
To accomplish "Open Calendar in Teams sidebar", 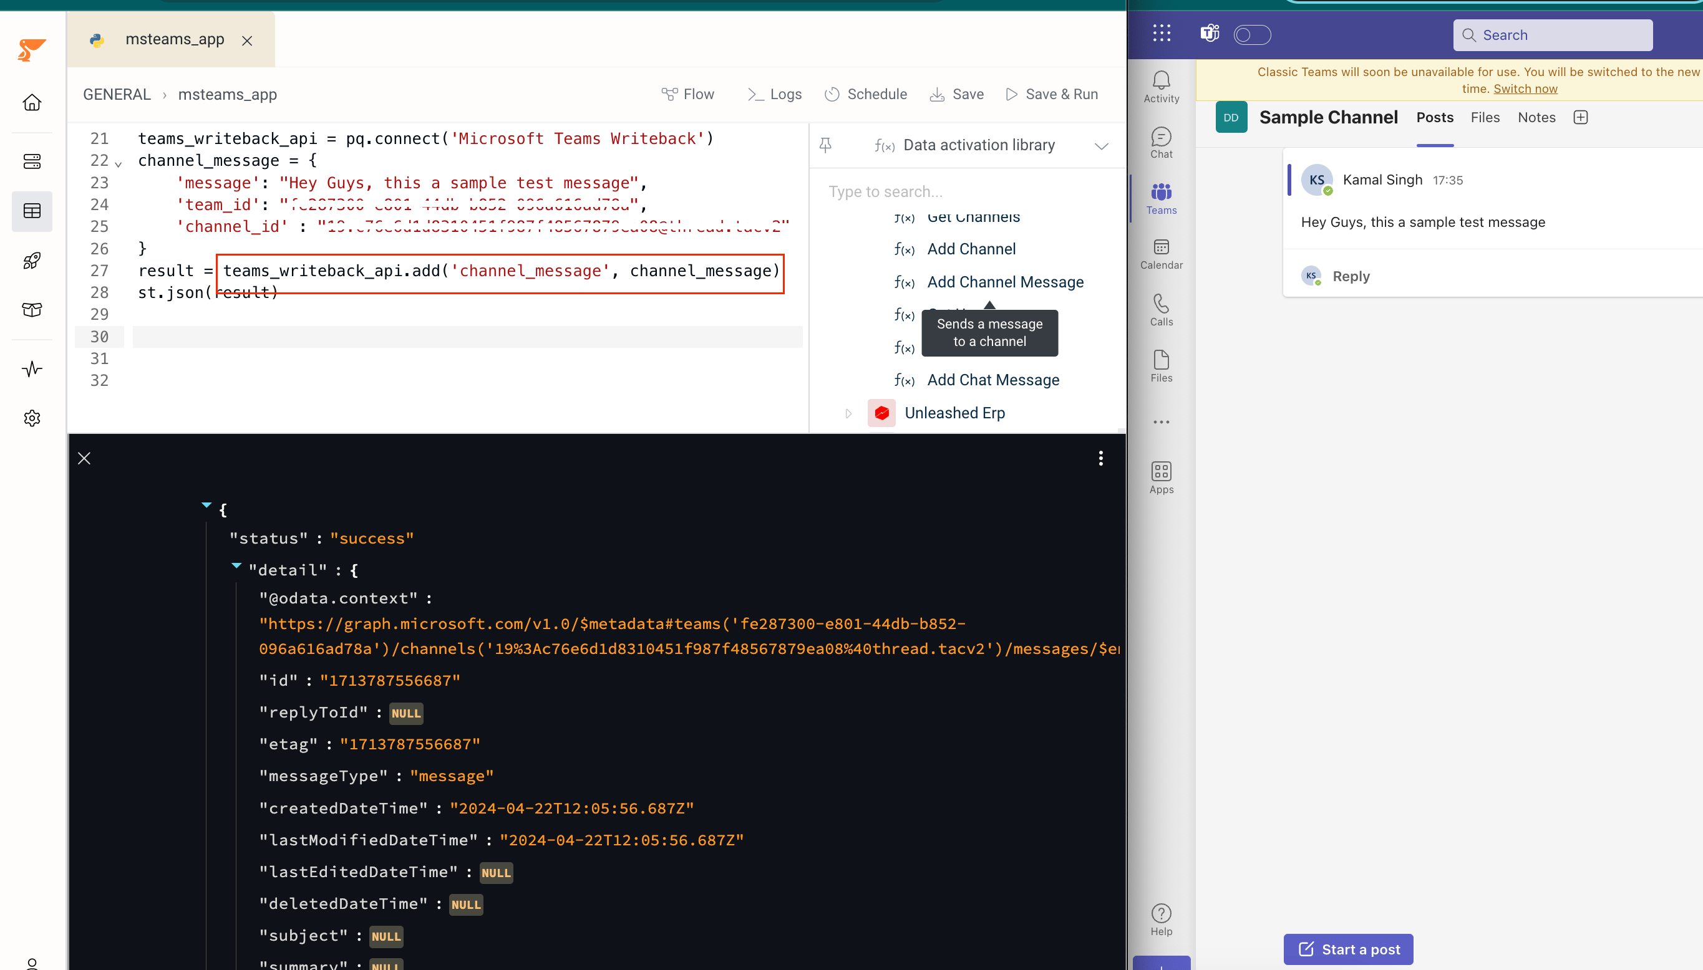I will [x=1161, y=254].
